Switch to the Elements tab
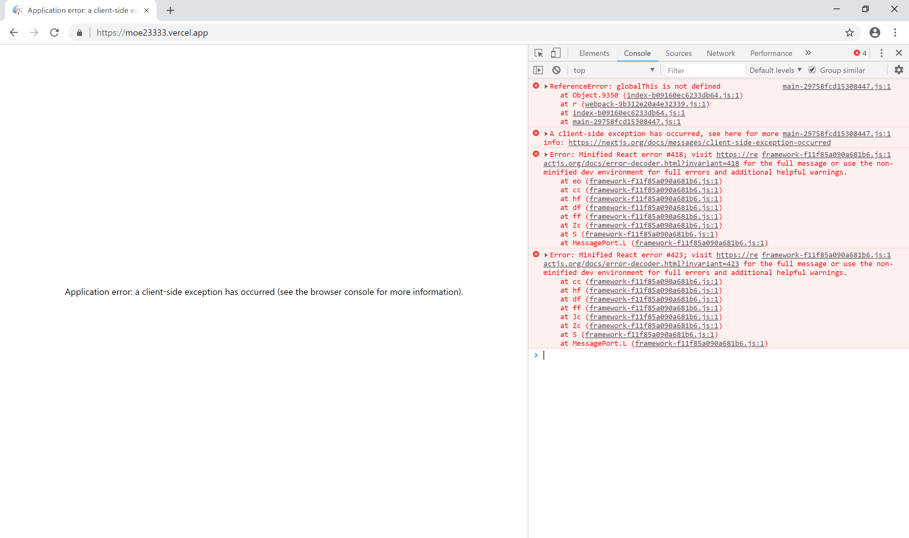The image size is (909, 538). [x=594, y=53]
